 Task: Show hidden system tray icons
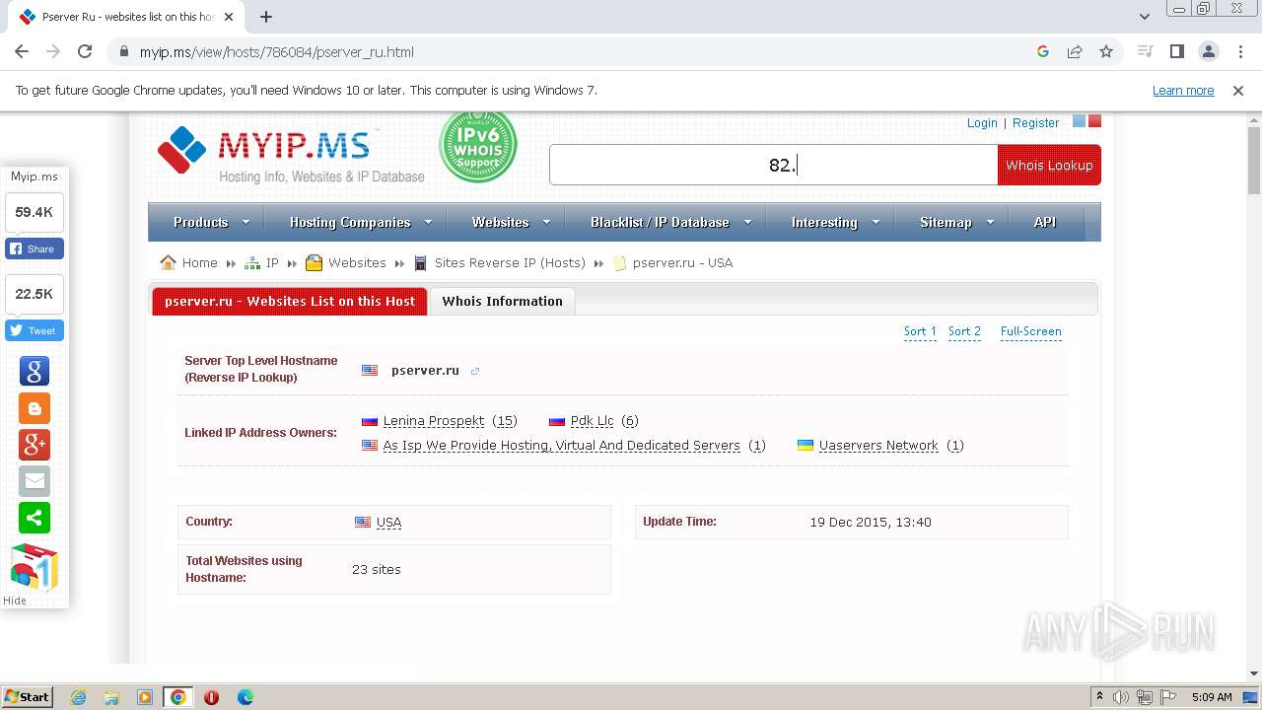(x=1099, y=697)
